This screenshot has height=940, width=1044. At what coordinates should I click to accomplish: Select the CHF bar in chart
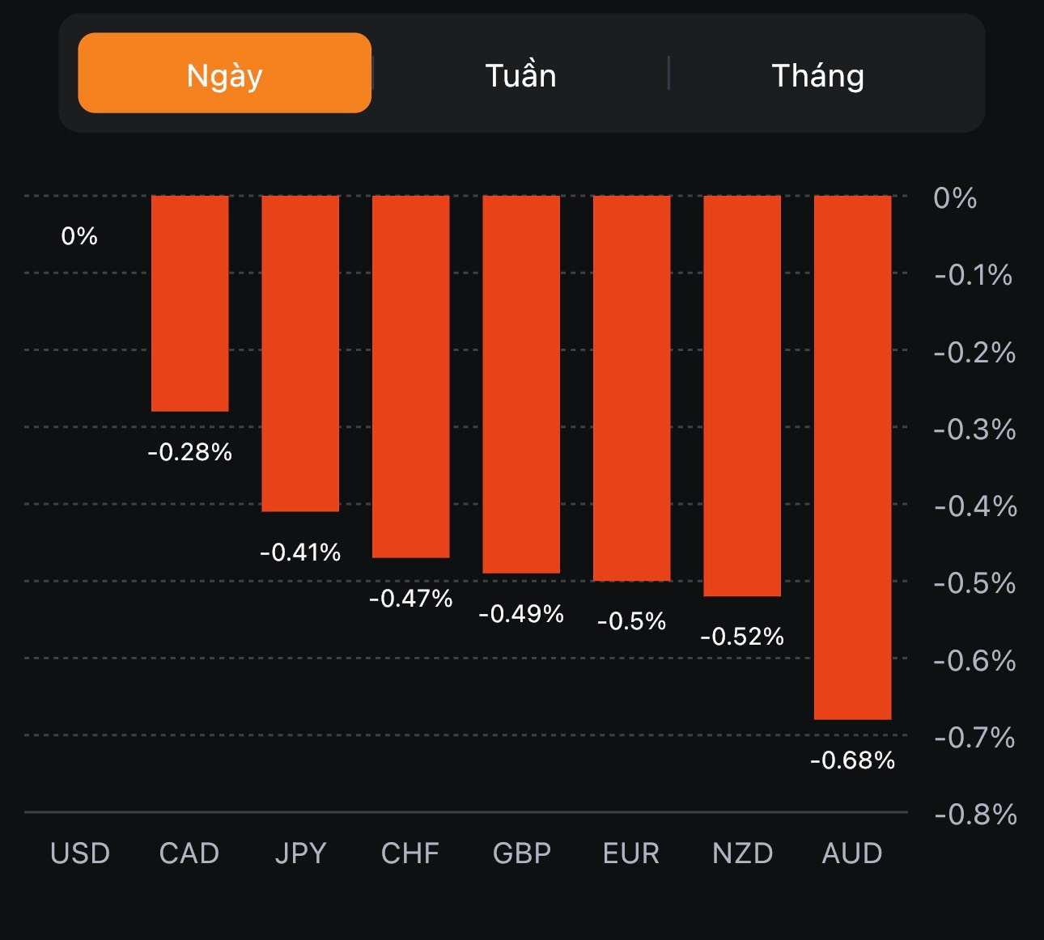coord(410,376)
